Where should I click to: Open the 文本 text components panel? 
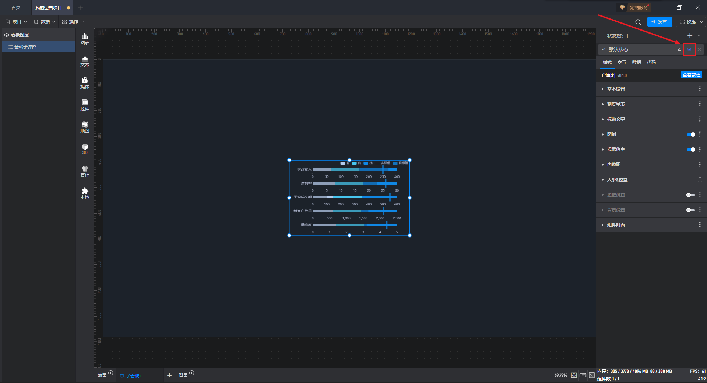pyautogui.click(x=85, y=61)
